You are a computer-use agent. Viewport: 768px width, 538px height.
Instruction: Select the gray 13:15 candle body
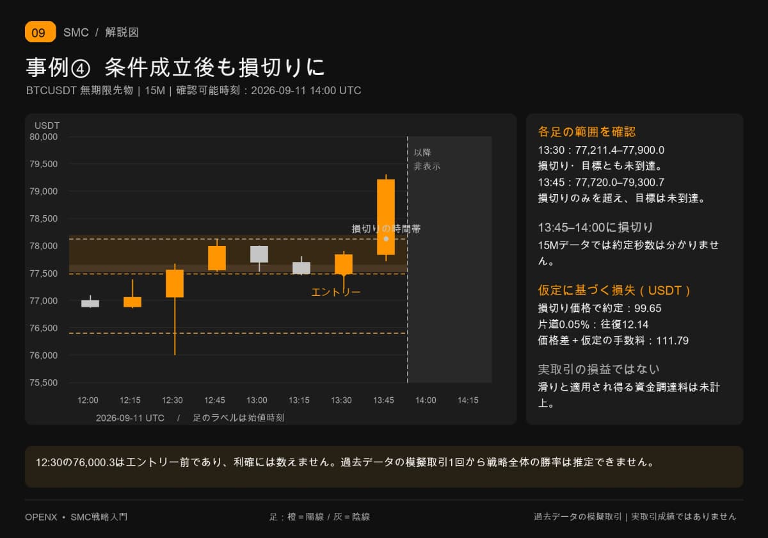[x=301, y=268]
